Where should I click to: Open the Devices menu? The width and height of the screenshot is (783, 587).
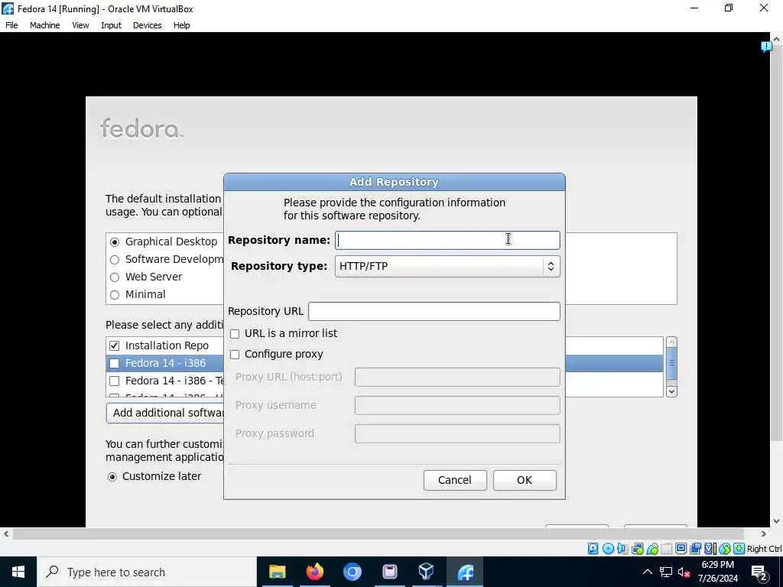point(147,25)
